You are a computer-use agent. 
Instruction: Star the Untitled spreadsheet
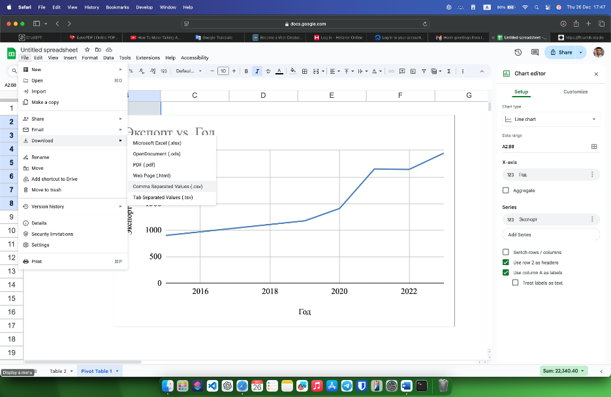pos(87,50)
